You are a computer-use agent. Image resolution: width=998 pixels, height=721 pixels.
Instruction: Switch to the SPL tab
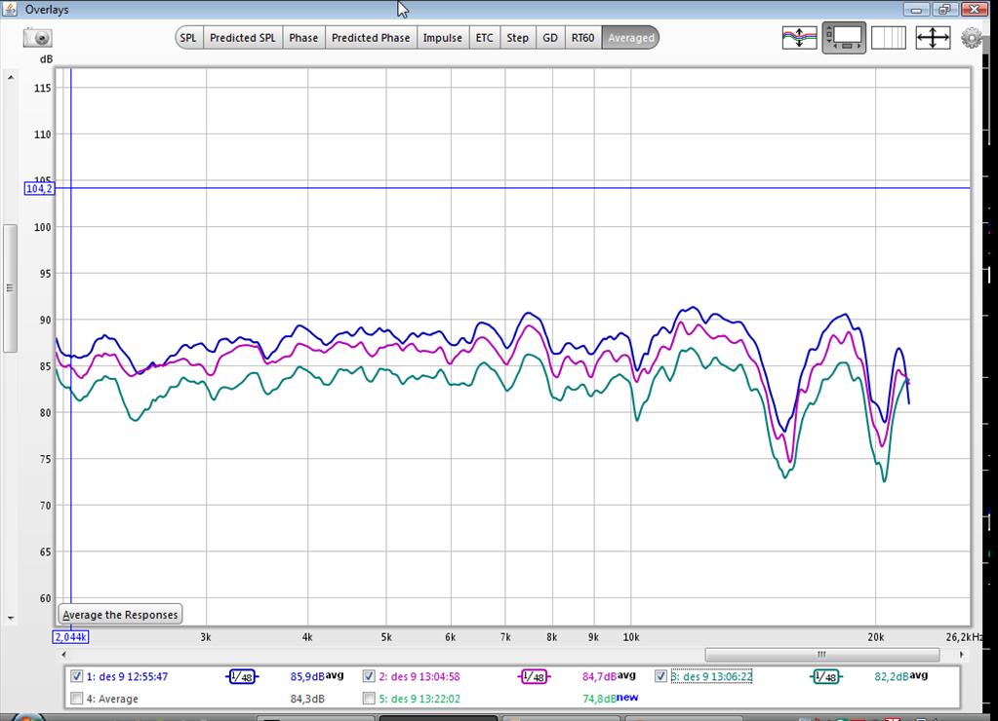[x=188, y=38]
